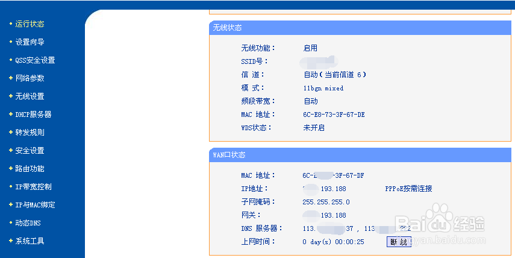
Task: Expand the 网络参数 menu
Action: point(30,78)
